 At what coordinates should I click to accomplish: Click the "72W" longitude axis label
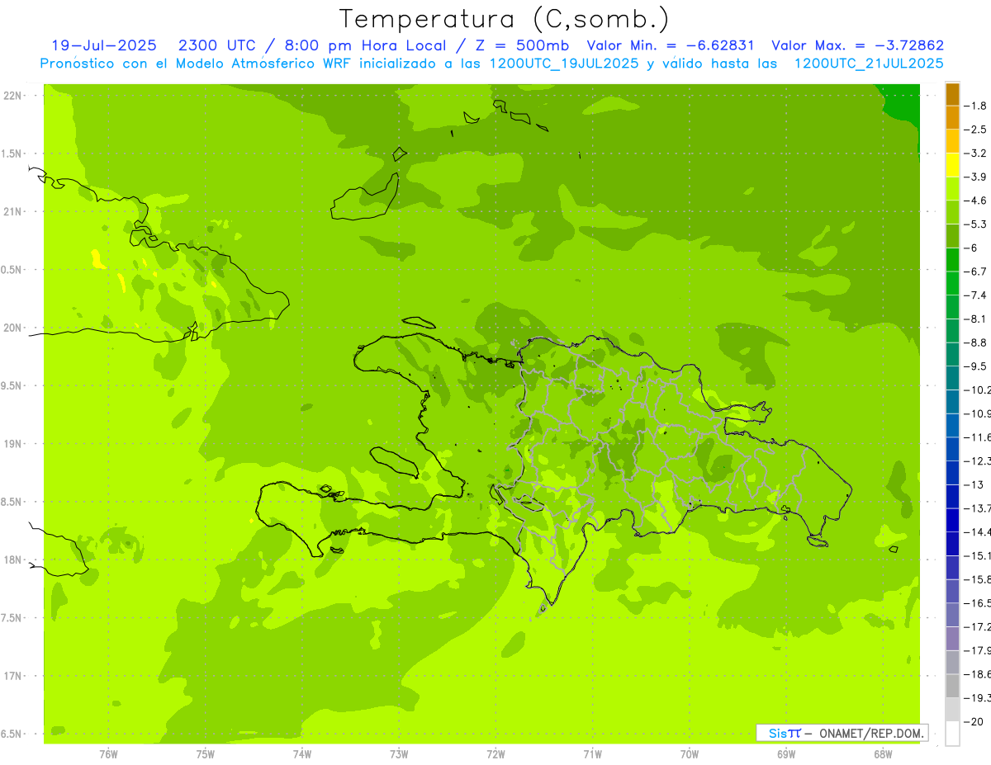point(495,754)
